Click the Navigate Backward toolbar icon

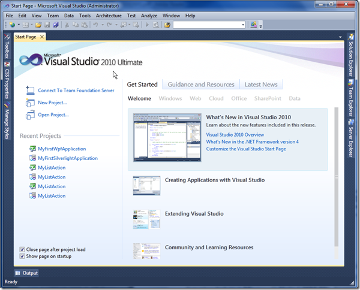coord(124,25)
